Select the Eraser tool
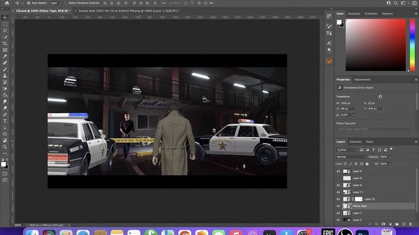The height and width of the screenshot is (235, 419). coord(5,89)
